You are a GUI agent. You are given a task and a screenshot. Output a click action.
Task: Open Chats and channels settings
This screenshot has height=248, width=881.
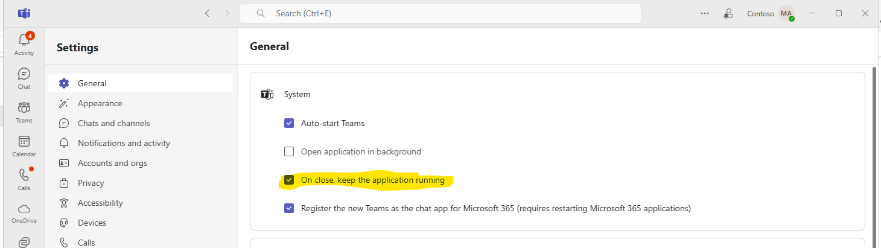141,123
